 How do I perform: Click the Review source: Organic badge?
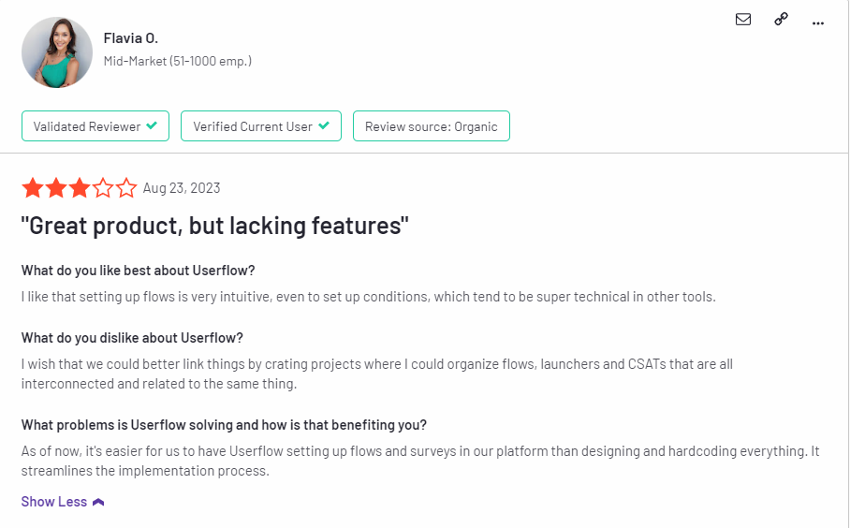click(x=431, y=126)
